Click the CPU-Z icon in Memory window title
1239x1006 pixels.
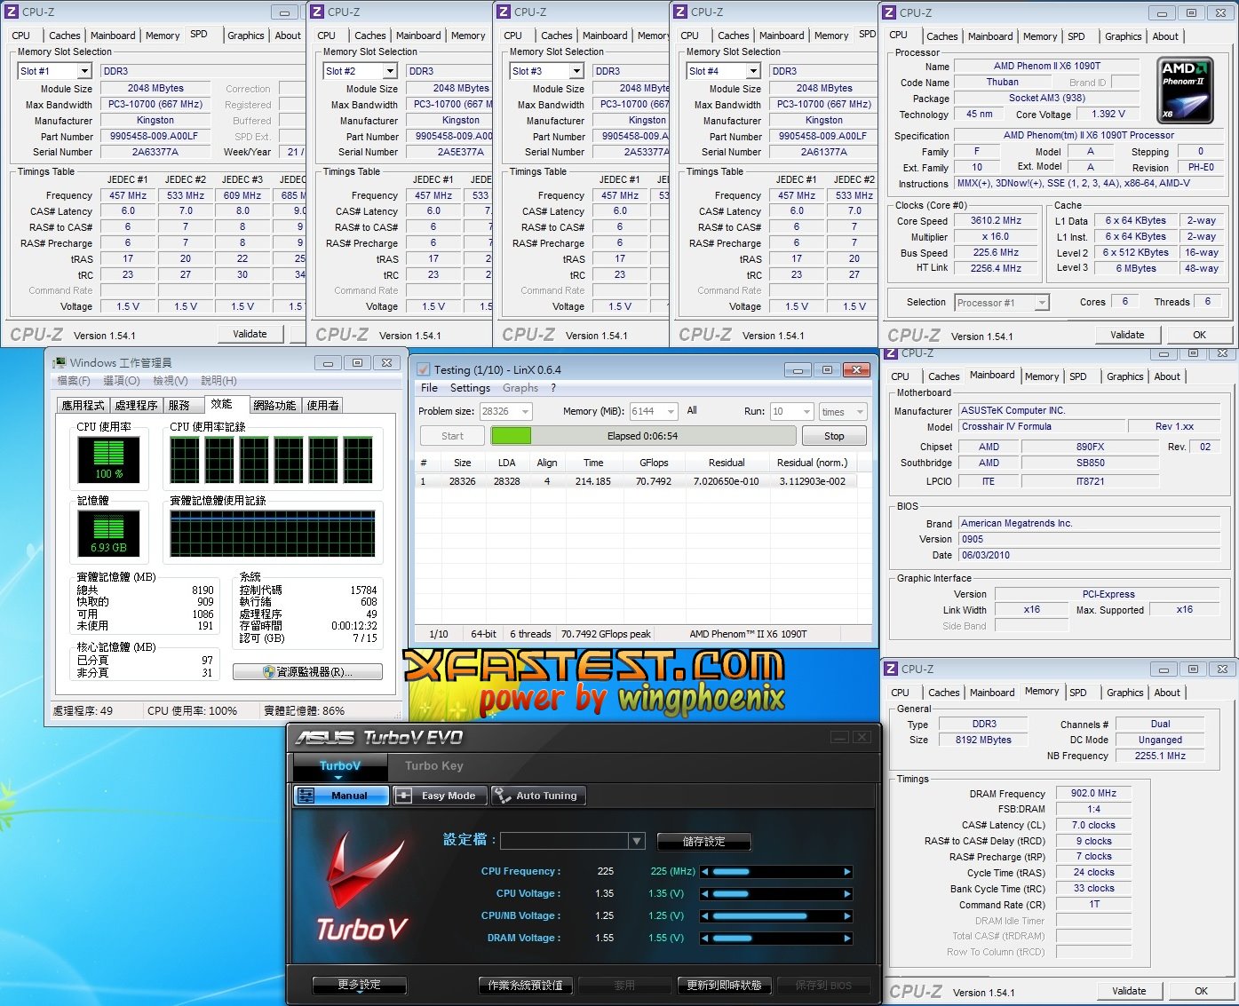(892, 669)
